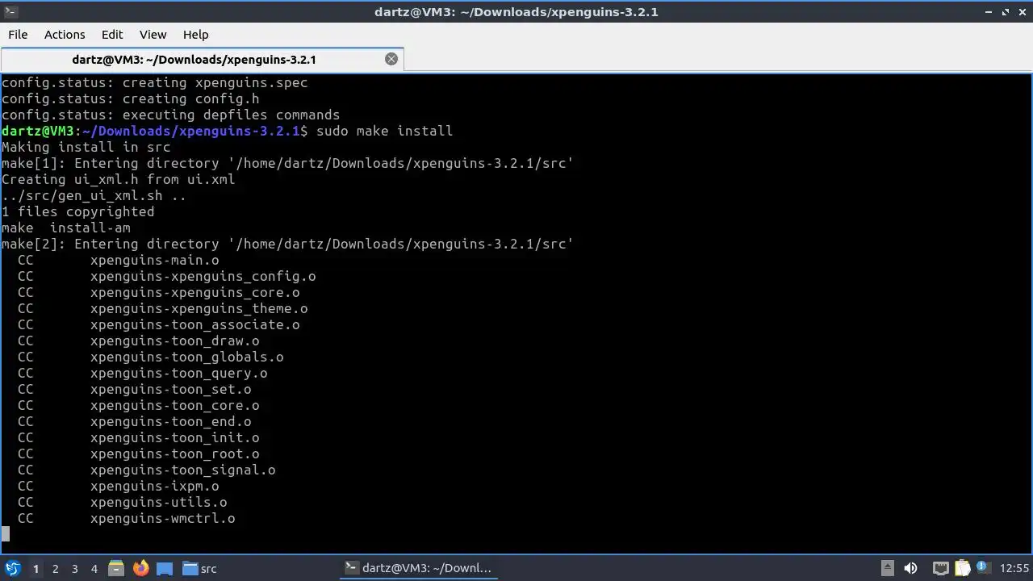1033x581 pixels.
Task: Click the 'make install-am' line
Action: [66, 228]
